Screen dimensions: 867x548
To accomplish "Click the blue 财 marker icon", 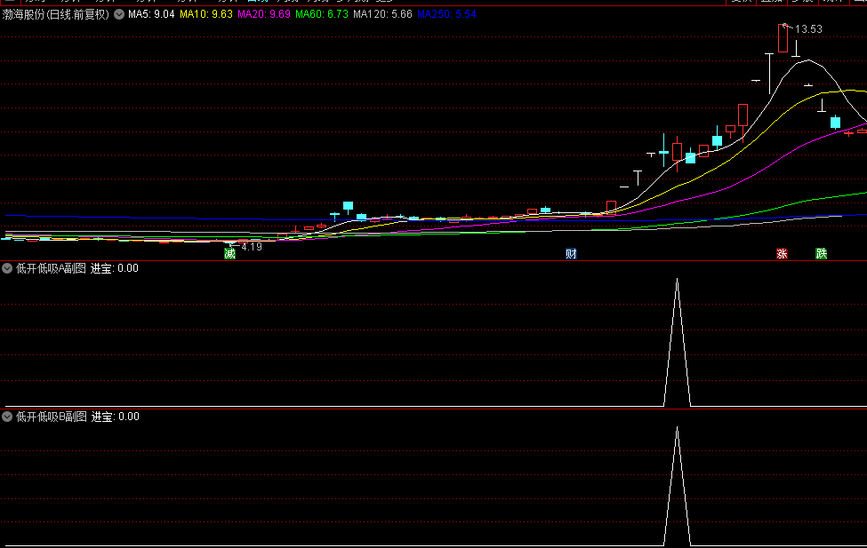I will 571,253.
